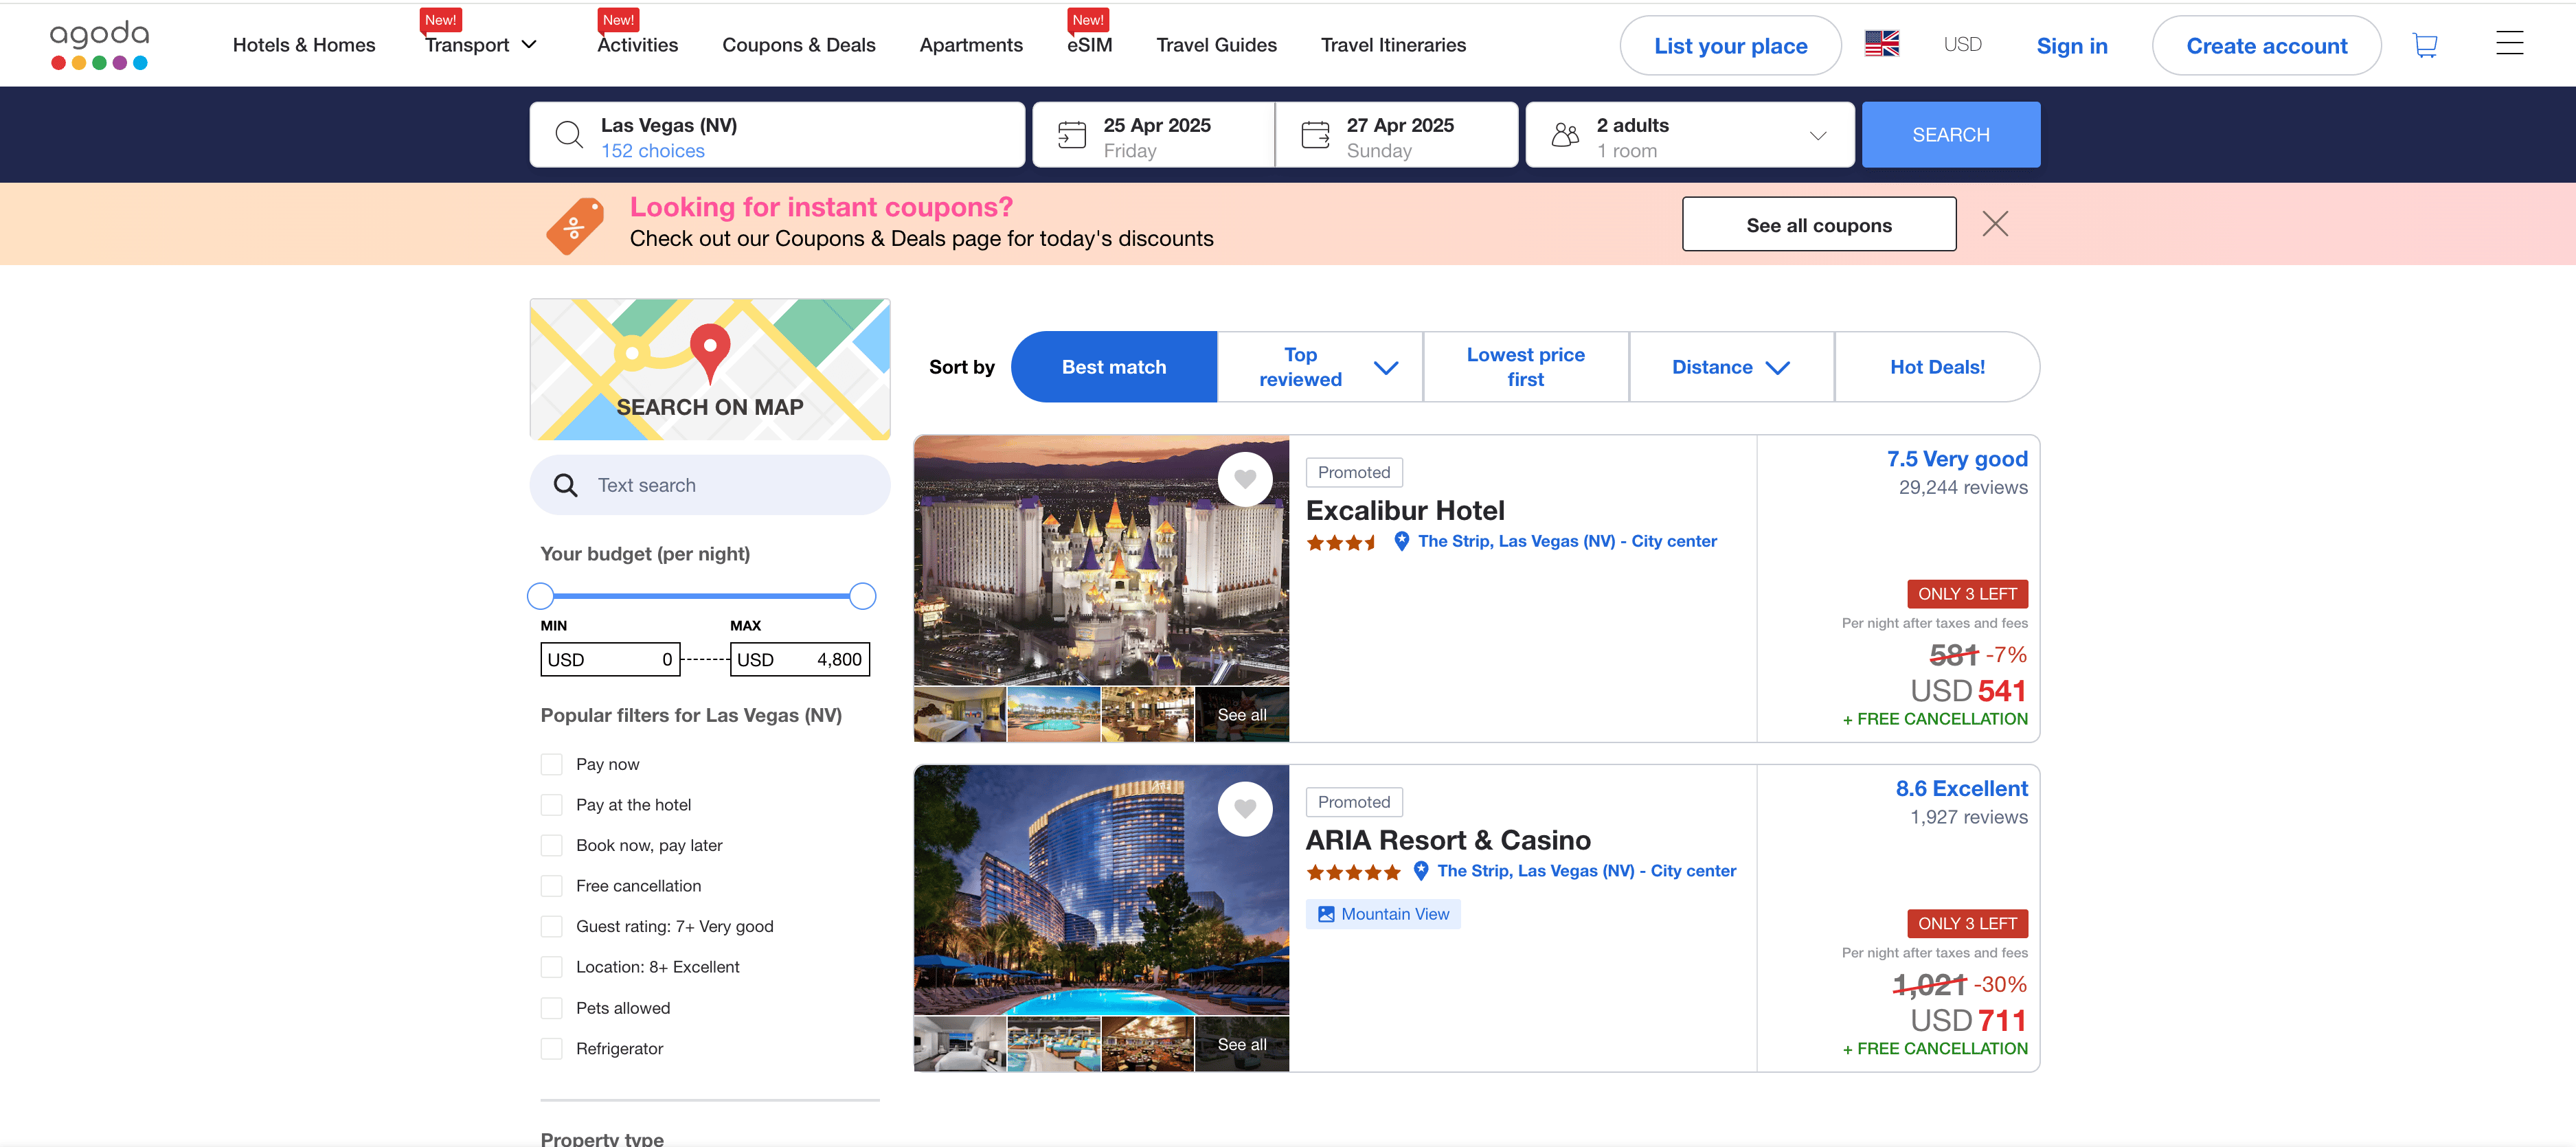Dismiss the instant coupons banner
The width and height of the screenshot is (2576, 1147).
pos(1995,224)
